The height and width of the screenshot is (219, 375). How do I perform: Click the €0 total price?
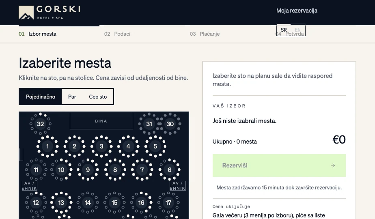(x=339, y=140)
